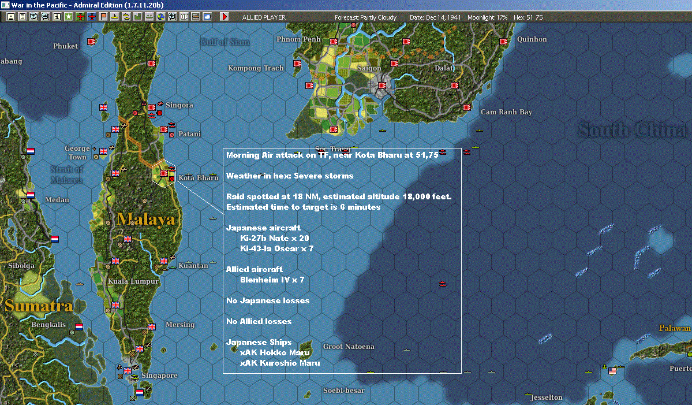Open the save game disk icon

pos(11,17)
